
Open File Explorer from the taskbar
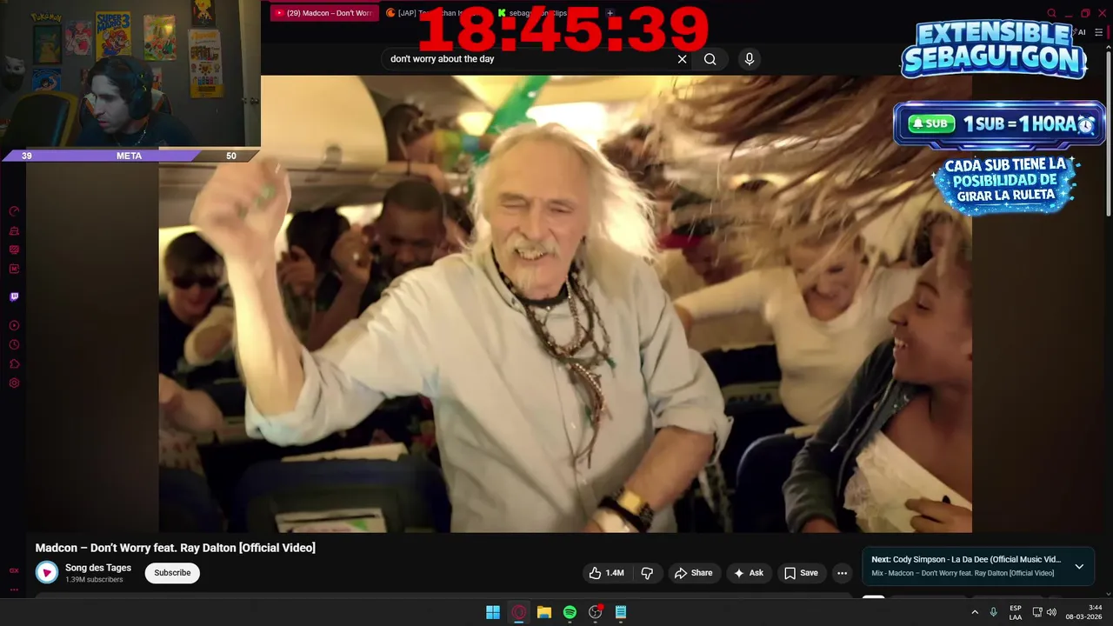(544, 612)
